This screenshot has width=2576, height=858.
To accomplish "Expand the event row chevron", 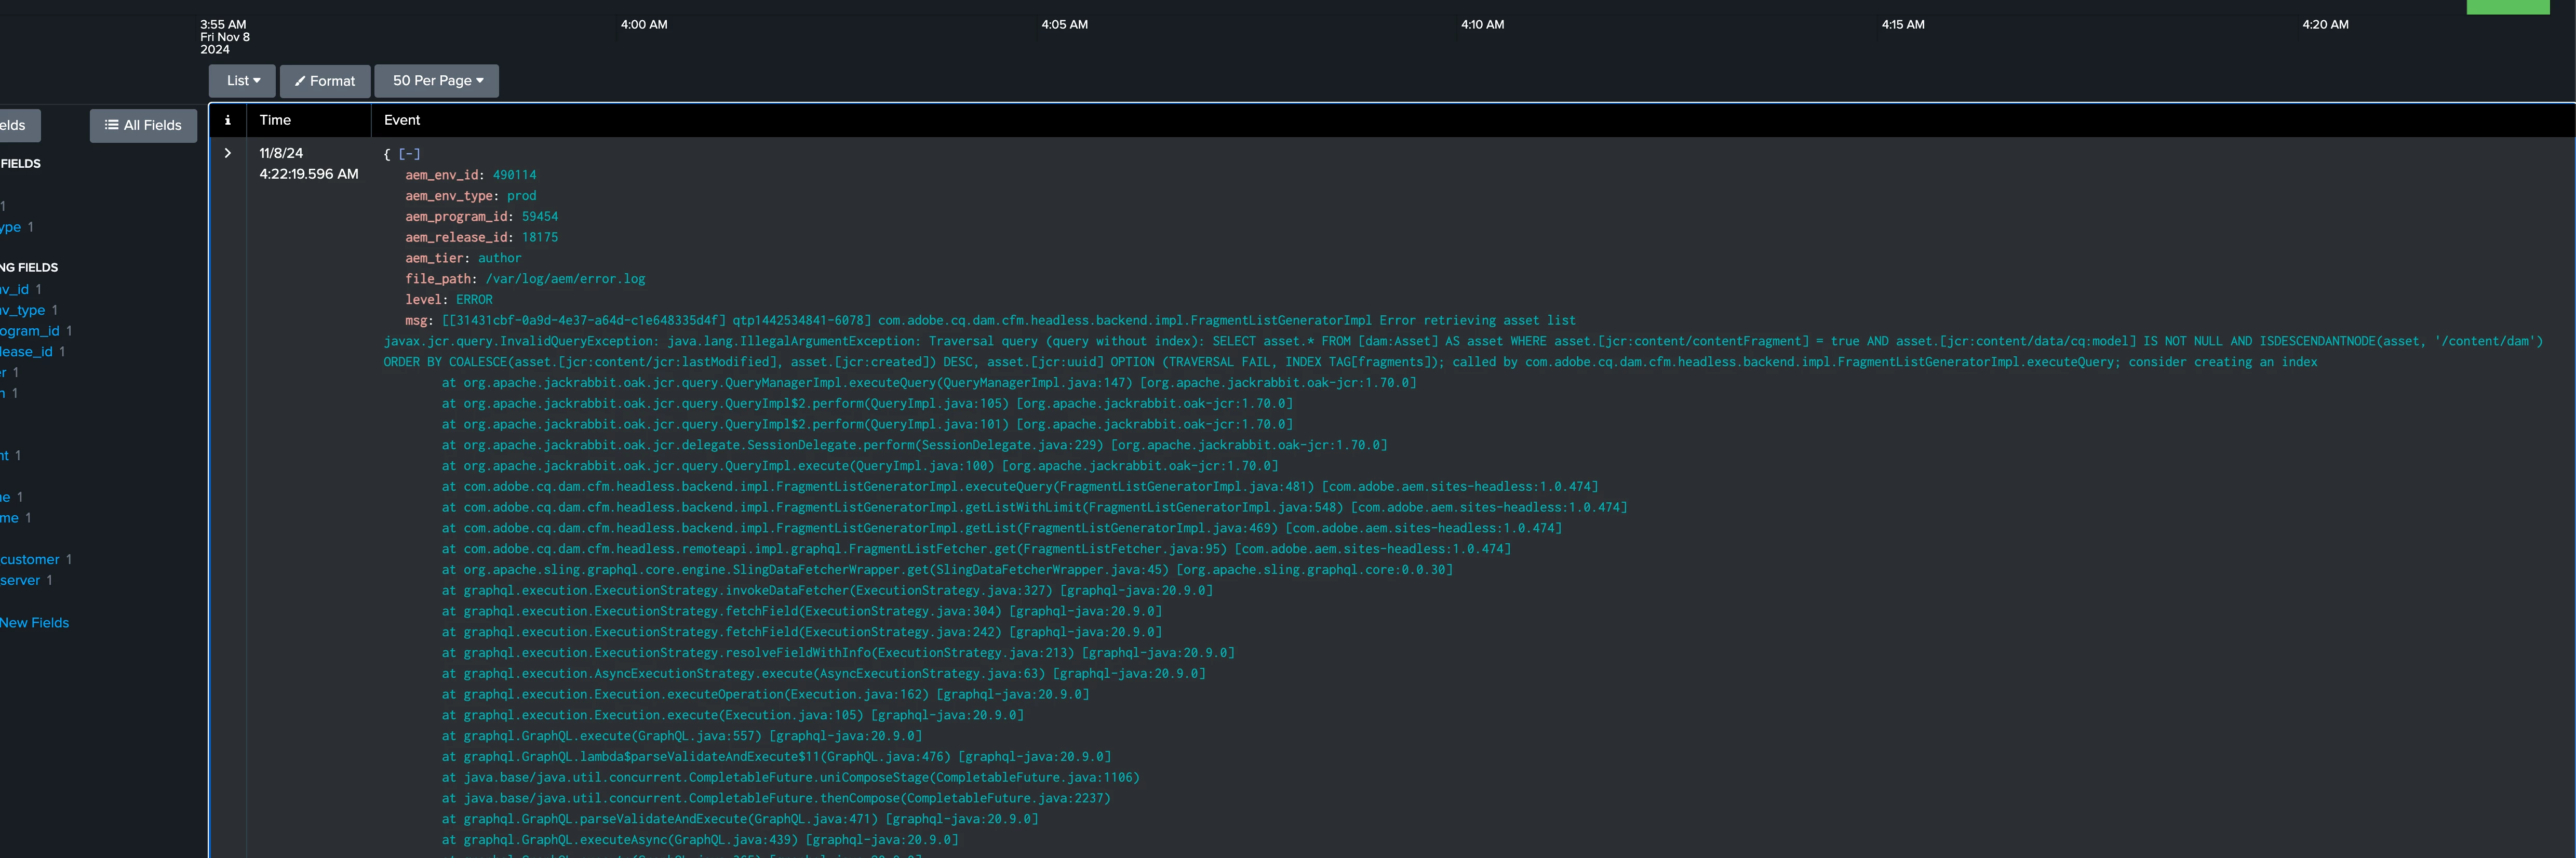I will [x=227, y=153].
